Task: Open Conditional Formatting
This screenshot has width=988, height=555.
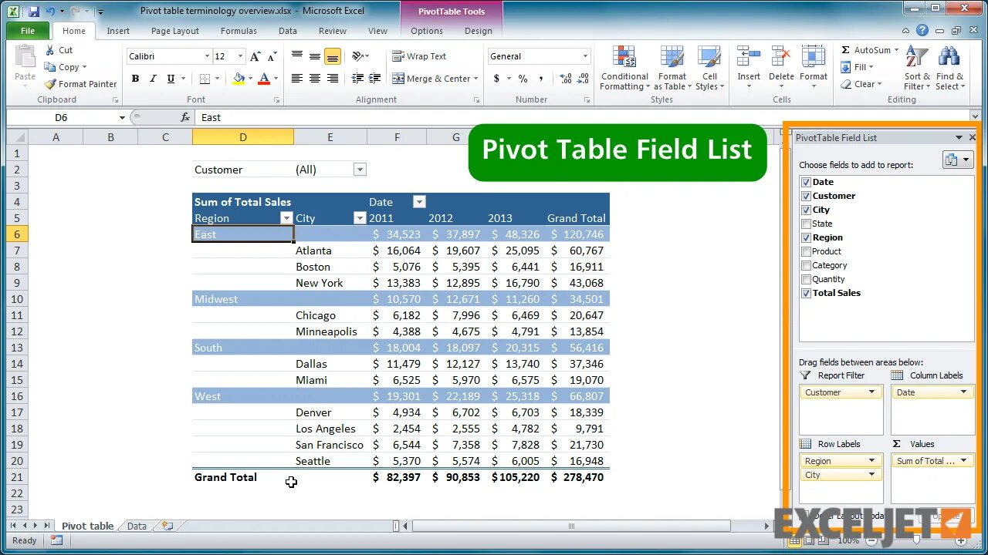Action: coord(624,68)
